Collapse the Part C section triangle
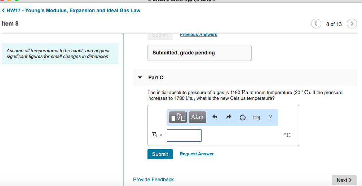The height and width of the screenshot is (186, 362). [x=140, y=77]
